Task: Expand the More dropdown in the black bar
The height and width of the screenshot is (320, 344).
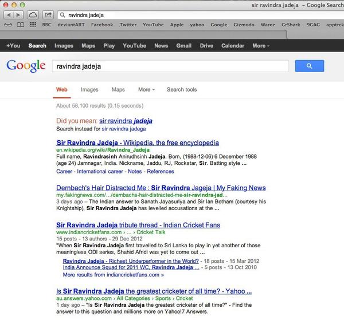Action: point(261,46)
